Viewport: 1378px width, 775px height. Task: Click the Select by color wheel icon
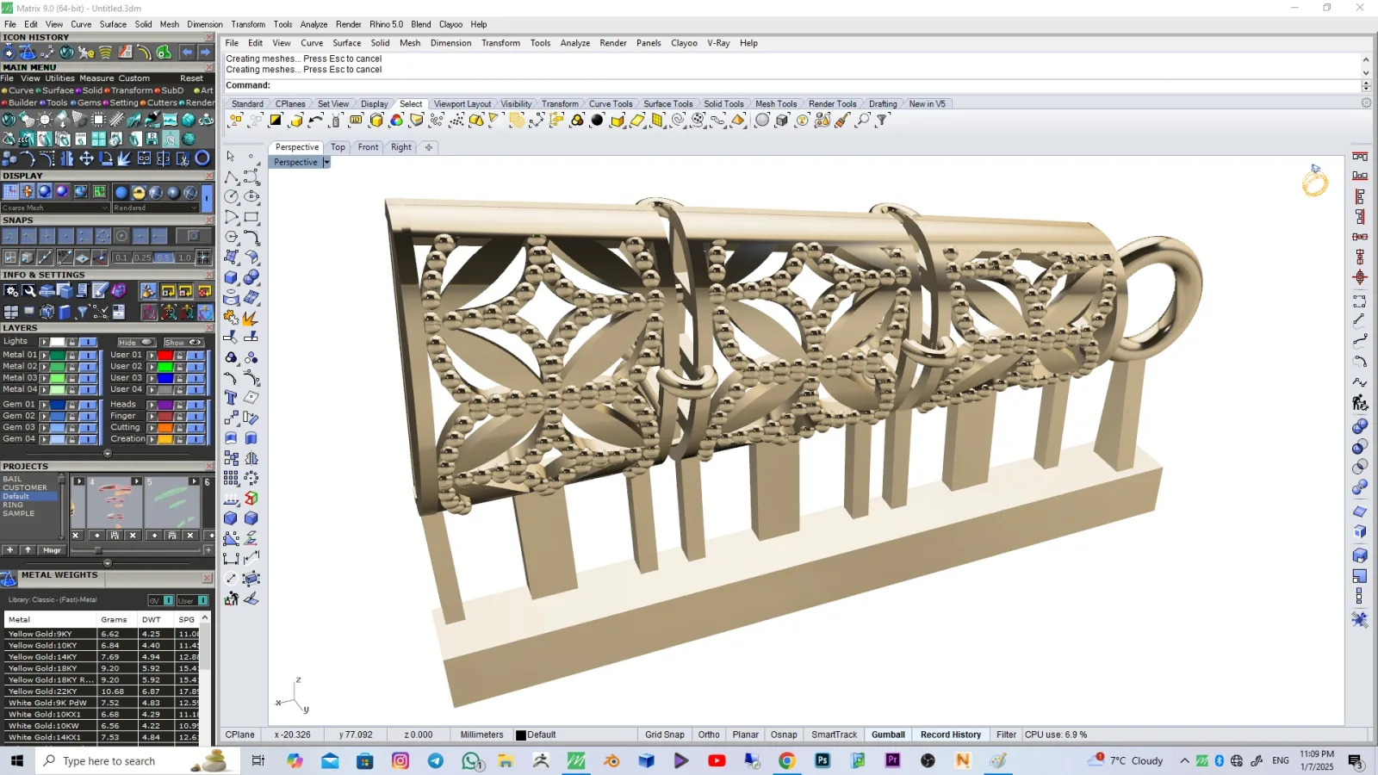pos(396,121)
